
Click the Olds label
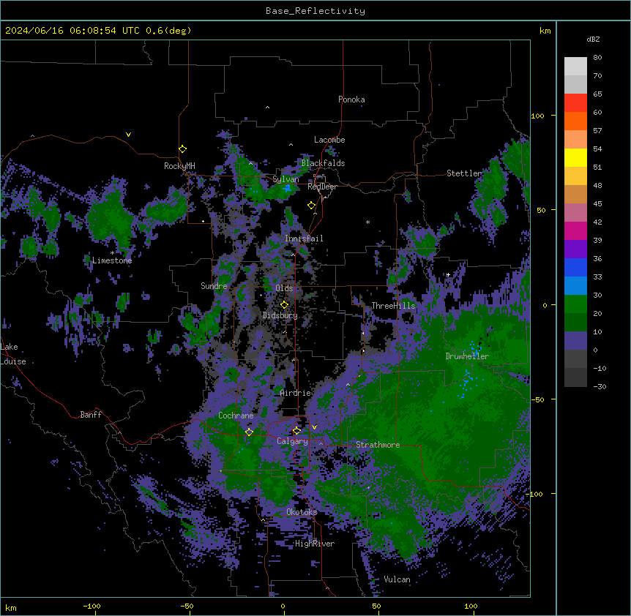284,288
